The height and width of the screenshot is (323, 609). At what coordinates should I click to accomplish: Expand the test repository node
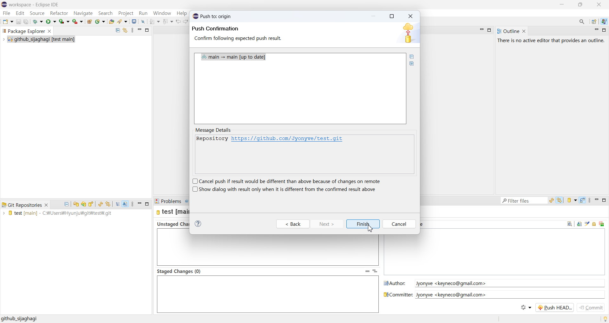[3, 214]
